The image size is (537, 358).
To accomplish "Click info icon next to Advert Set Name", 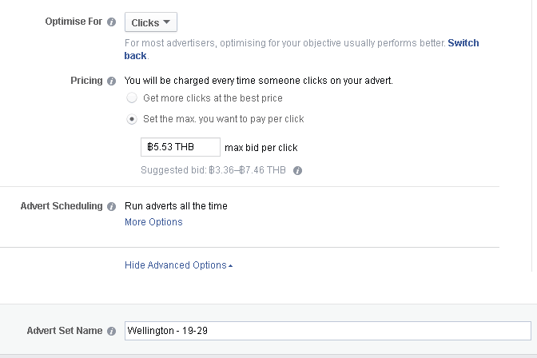I will point(111,332).
